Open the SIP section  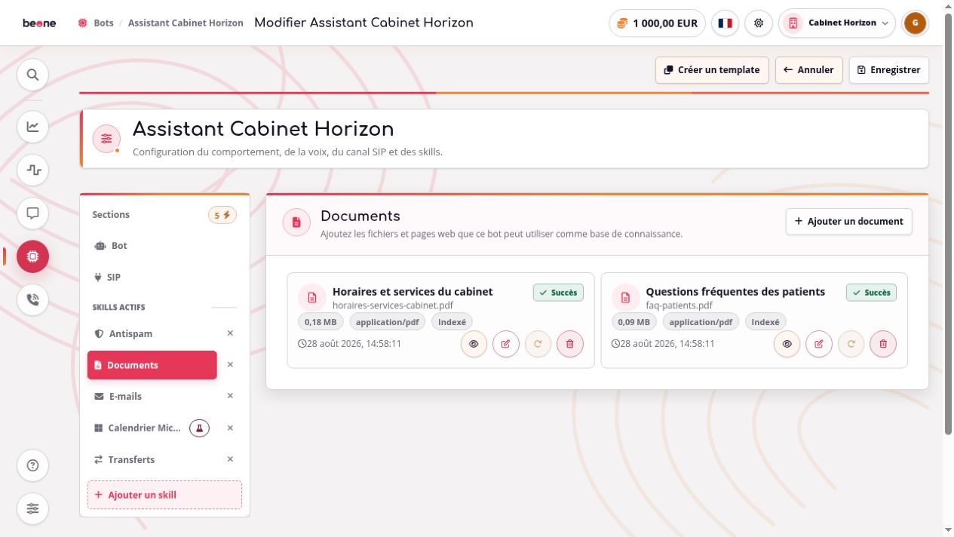pos(164,277)
